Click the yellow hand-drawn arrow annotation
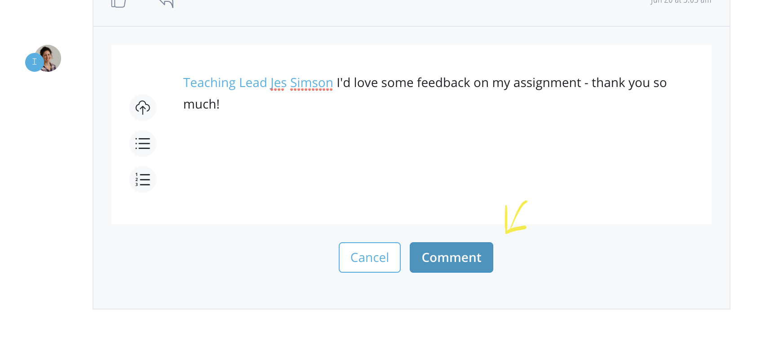 pos(515,218)
